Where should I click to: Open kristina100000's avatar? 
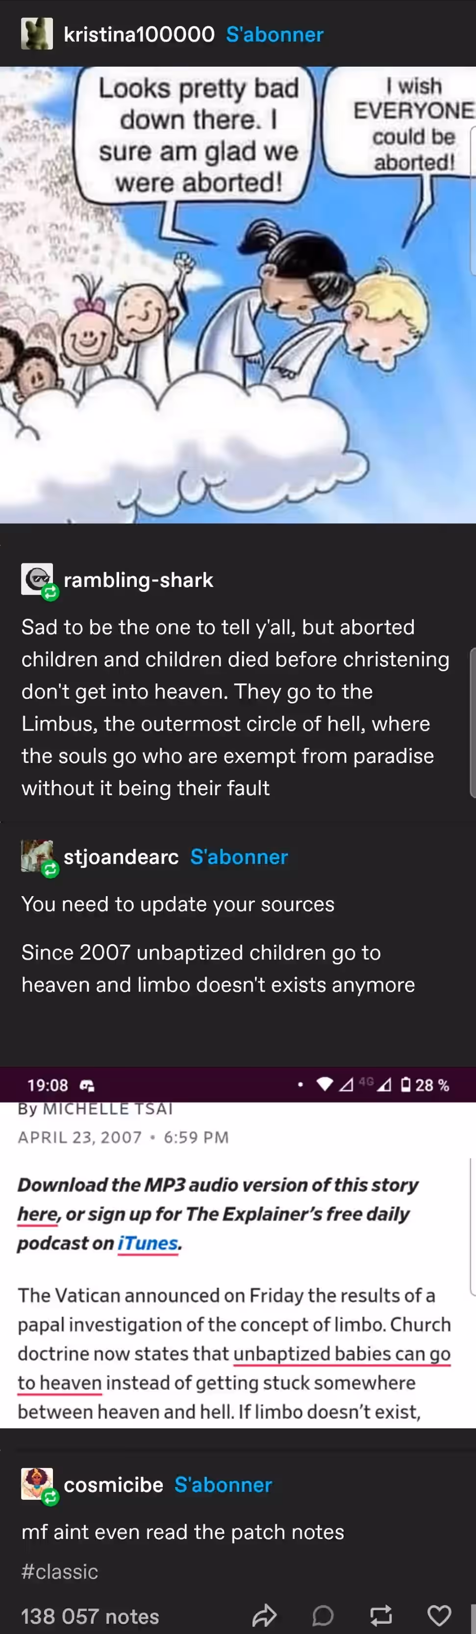37,34
